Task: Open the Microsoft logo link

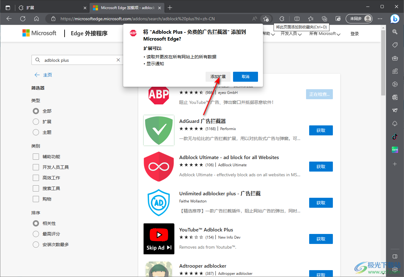Action: [39, 33]
